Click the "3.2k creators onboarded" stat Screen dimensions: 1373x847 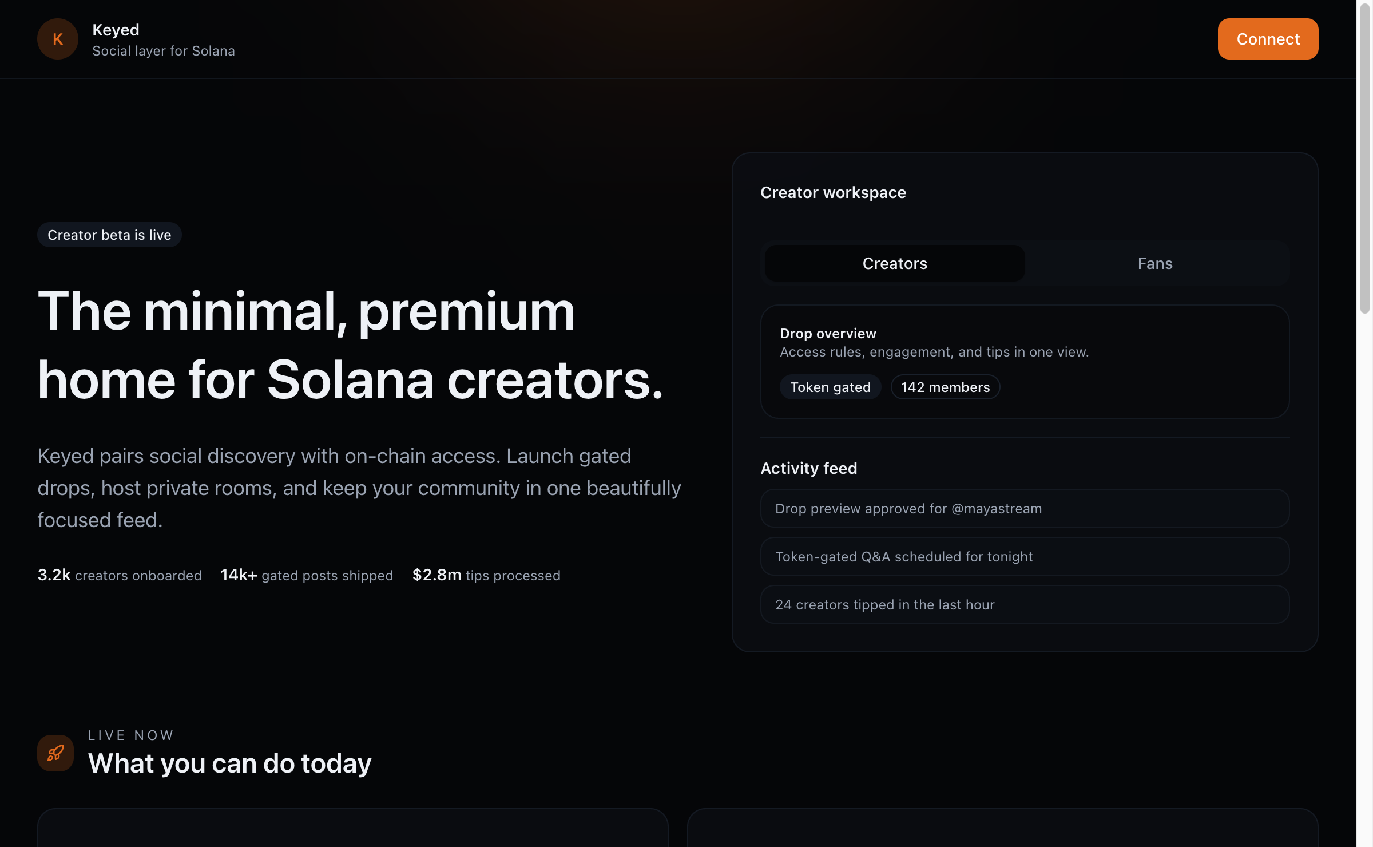119,575
